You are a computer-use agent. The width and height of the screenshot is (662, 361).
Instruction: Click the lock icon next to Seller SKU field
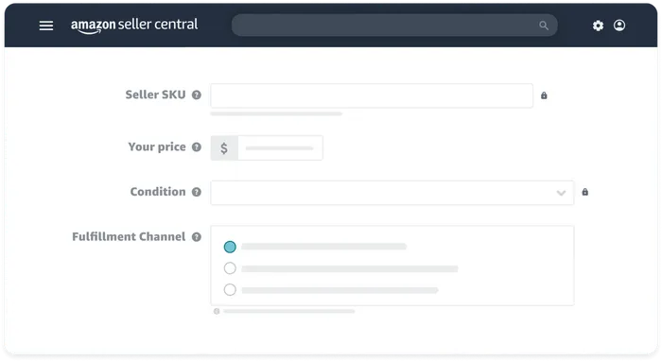pos(544,95)
